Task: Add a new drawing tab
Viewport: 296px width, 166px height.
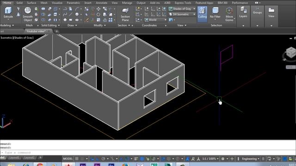Action: (56, 31)
